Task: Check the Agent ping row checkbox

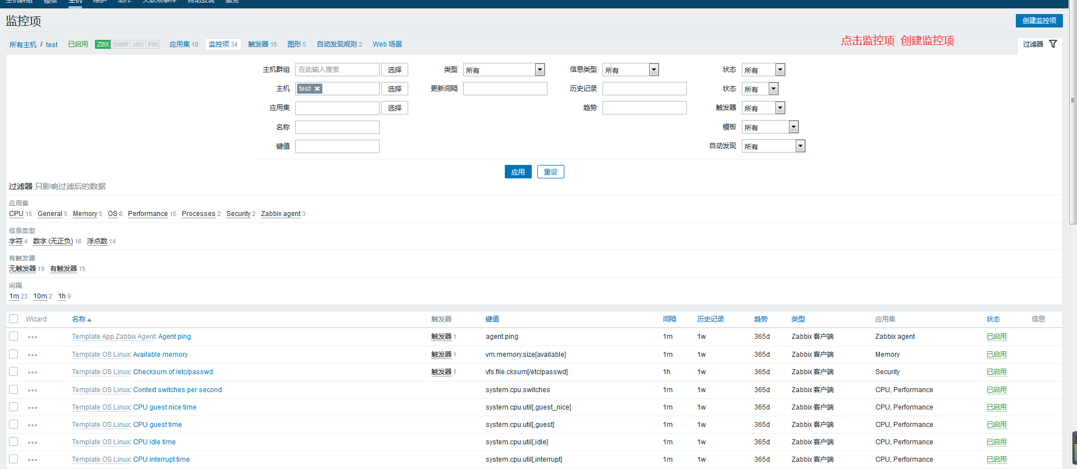Action: (13, 336)
